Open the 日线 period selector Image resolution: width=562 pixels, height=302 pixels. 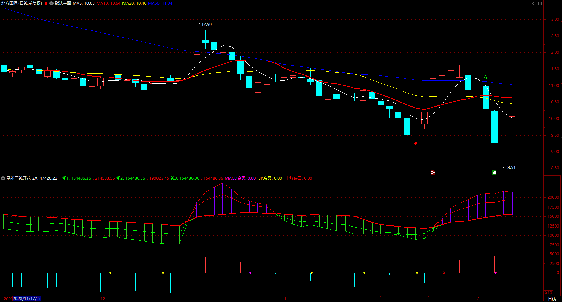click(x=552, y=299)
